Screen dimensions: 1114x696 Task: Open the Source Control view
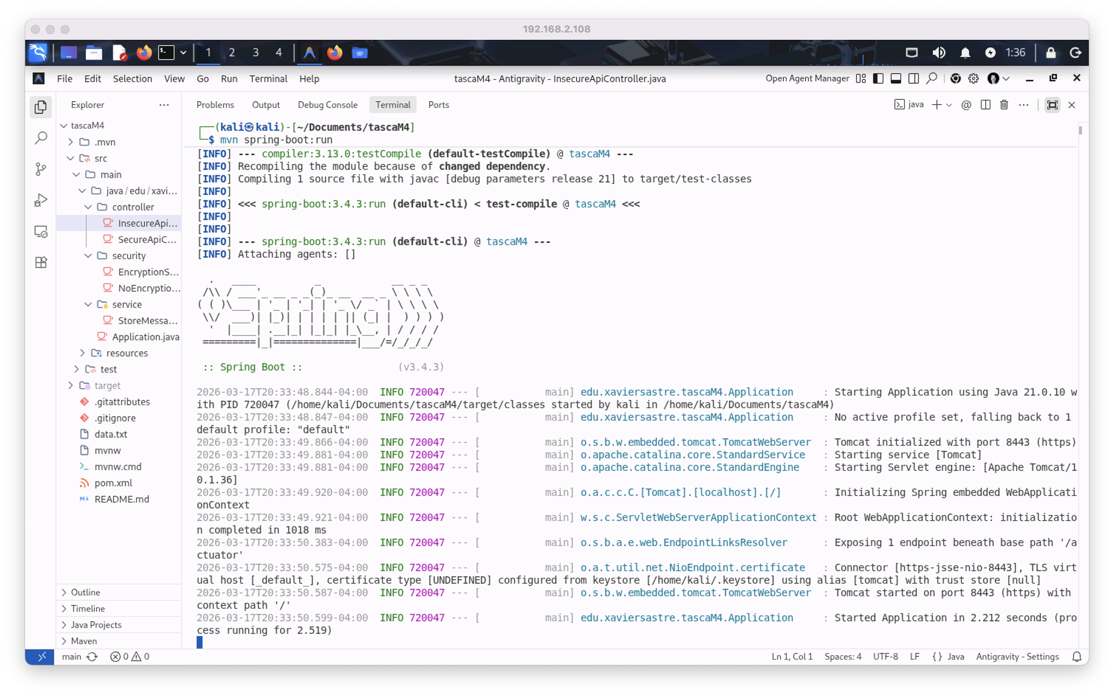coord(41,169)
